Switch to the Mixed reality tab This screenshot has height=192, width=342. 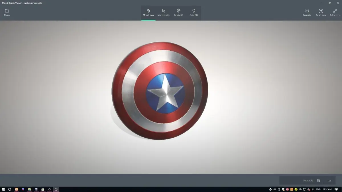pos(163,13)
